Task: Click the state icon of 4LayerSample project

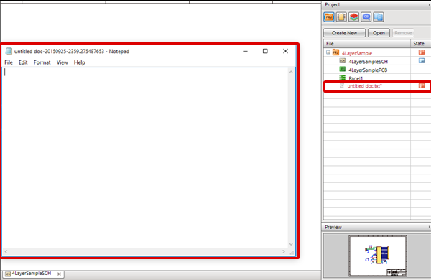Action: pos(422,52)
